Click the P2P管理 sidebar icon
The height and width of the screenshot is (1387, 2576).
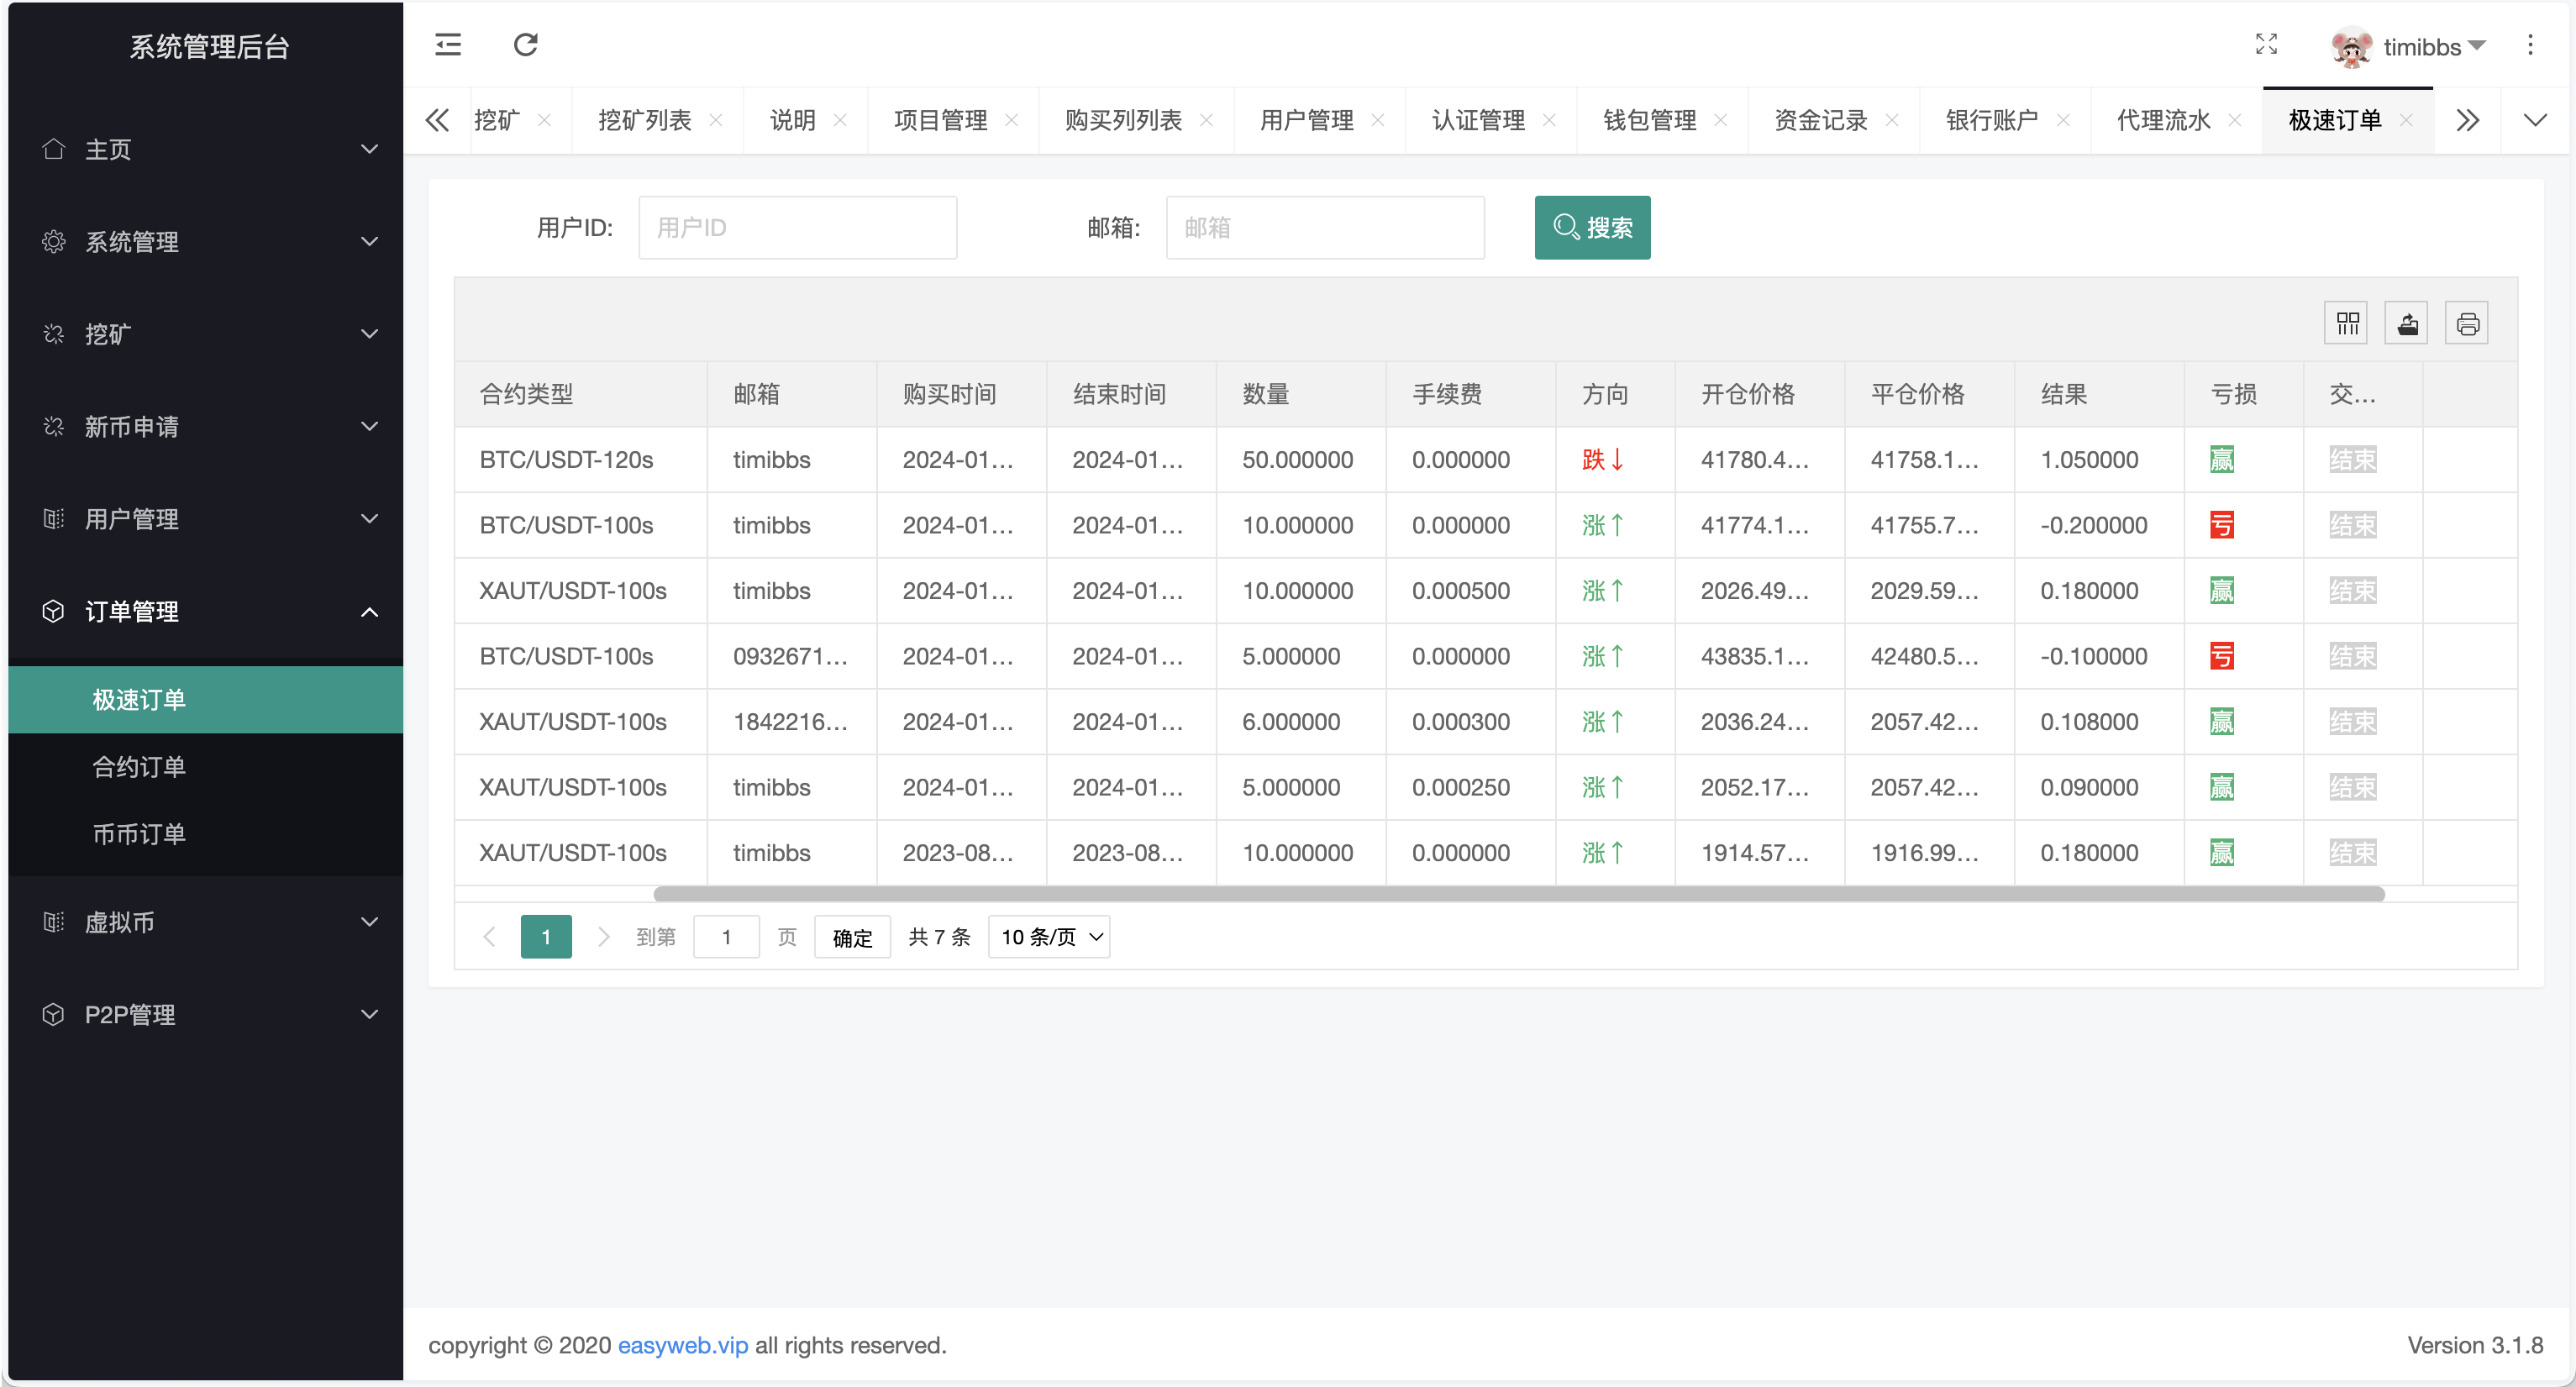click(x=53, y=1014)
